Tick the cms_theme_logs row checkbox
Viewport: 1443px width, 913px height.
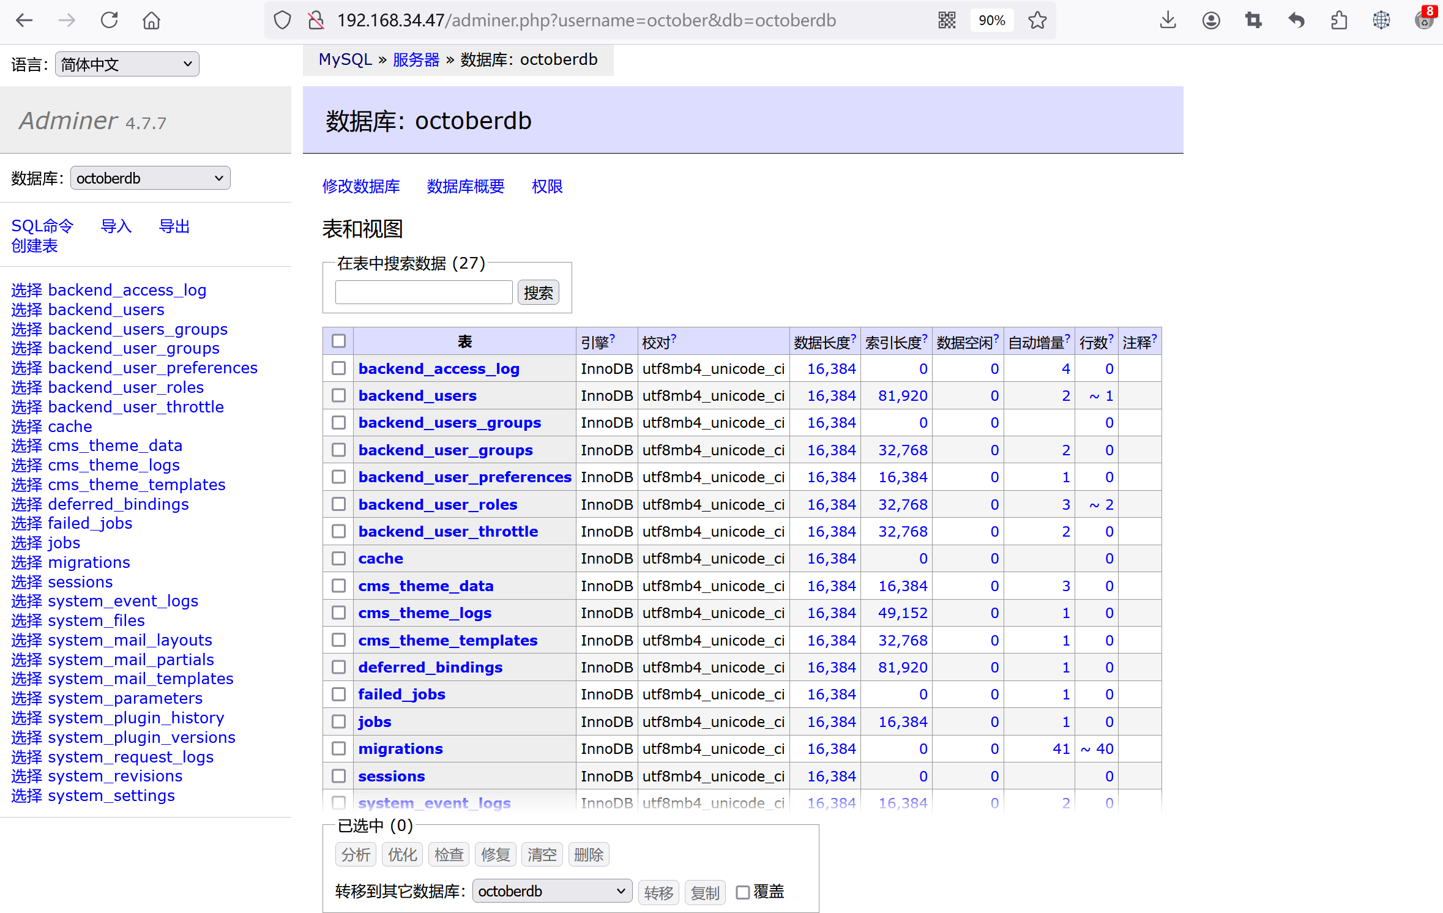click(338, 613)
